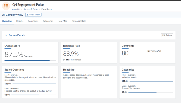Click the team hierarchy icon in Select a Team

click(27, 15)
